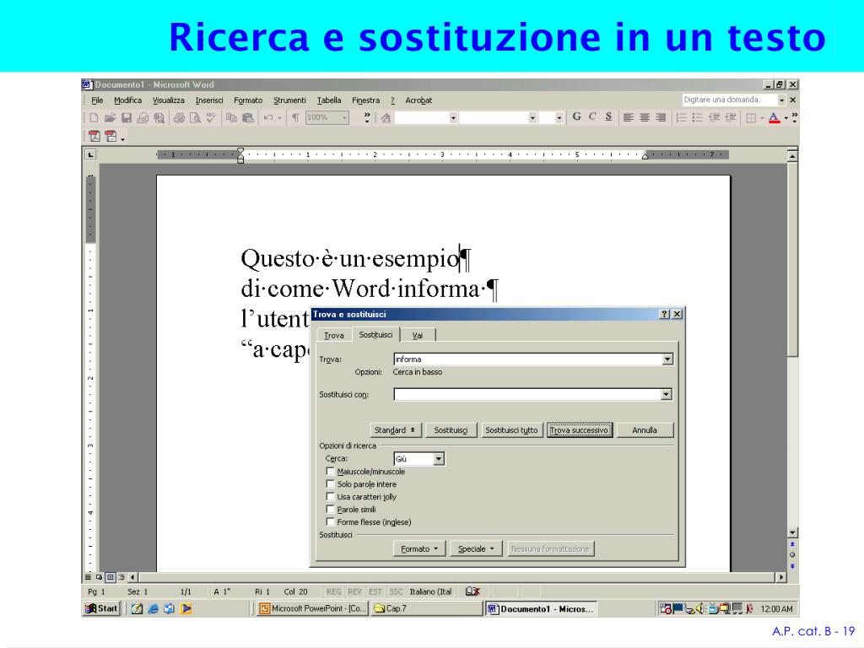The width and height of the screenshot is (864, 648).
Task: Open Print Preview from the toolbar
Action: pos(195,117)
